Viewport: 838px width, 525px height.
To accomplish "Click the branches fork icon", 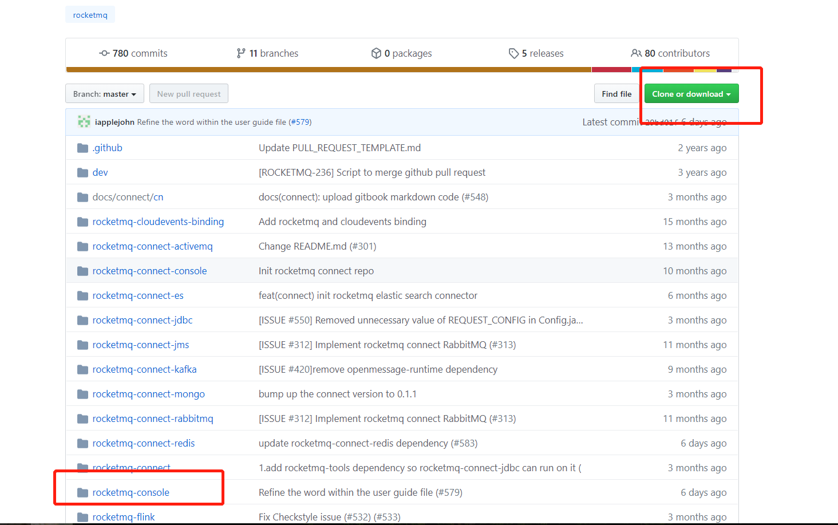I will (241, 53).
